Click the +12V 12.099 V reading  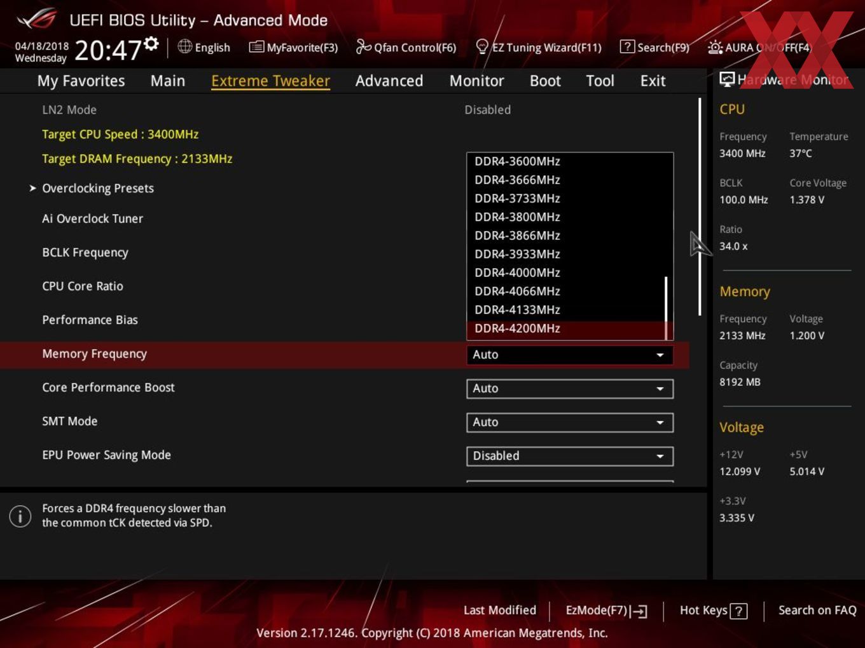pyautogui.click(x=740, y=471)
